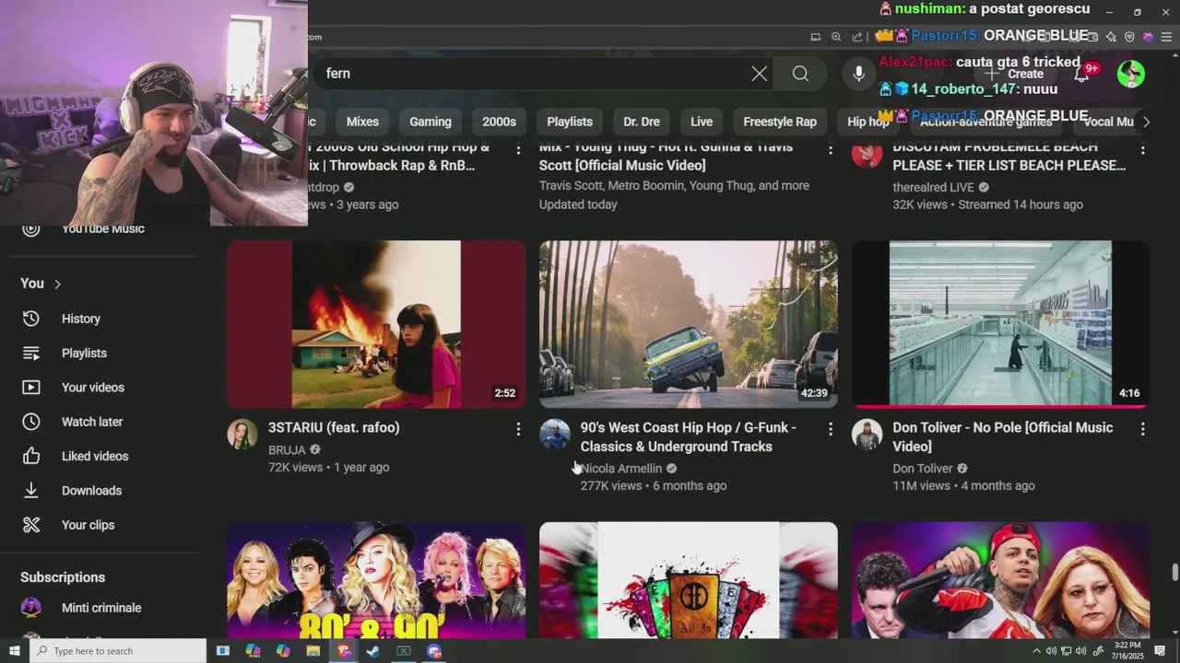The height and width of the screenshot is (663, 1180).
Task: Expand the You section chevron
Action: (57, 284)
